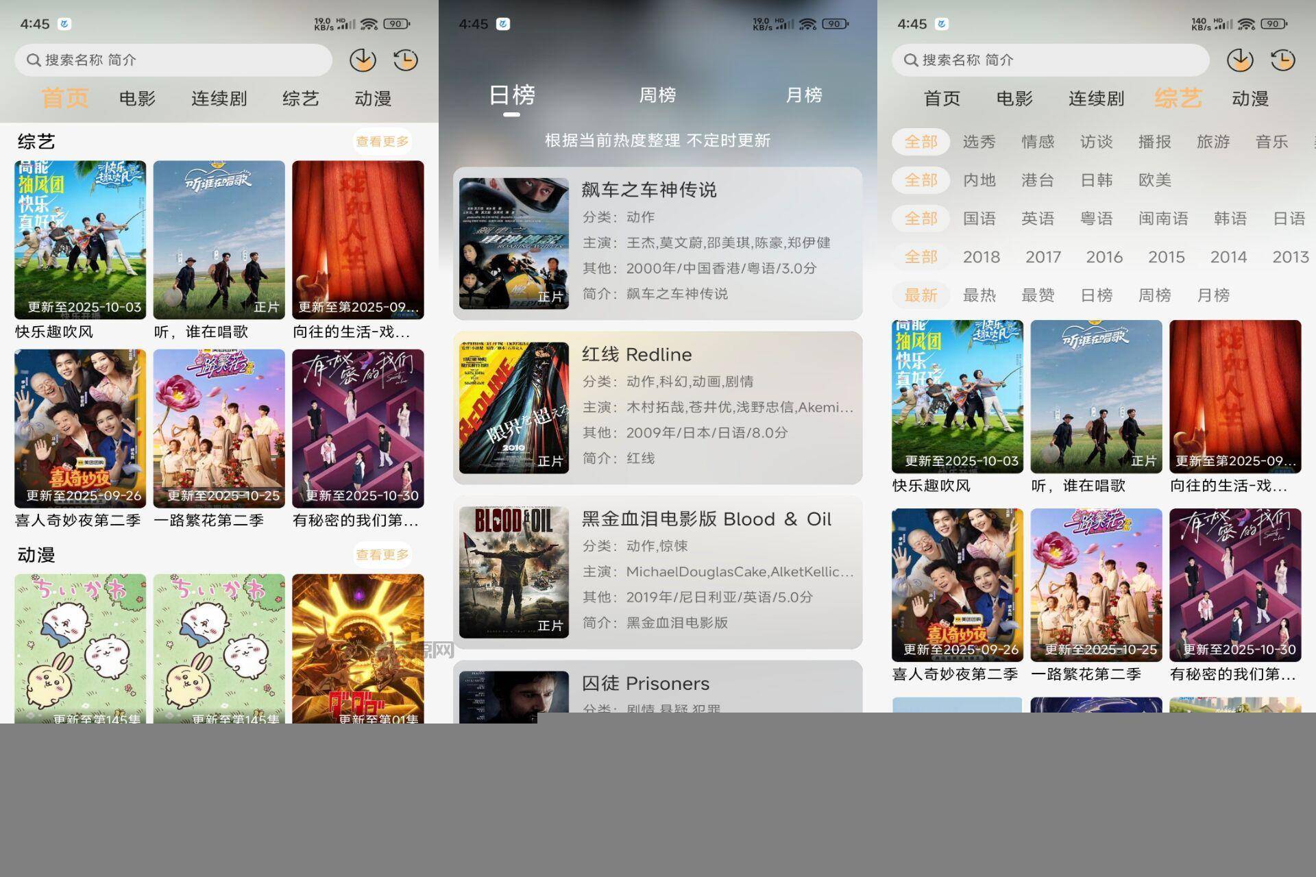Image resolution: width=1316 pixels, height=877 pixels.
Task: Select 最热 sort filter chip
Action: (x=979, y=295)
